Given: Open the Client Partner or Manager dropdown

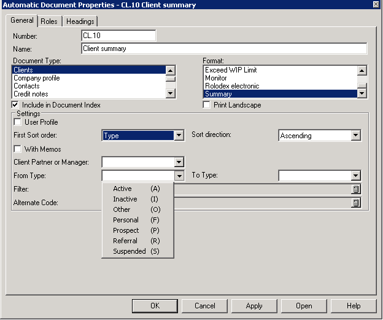Looking at the screenshot, I should pyautogui.click(x=179, y=163).
